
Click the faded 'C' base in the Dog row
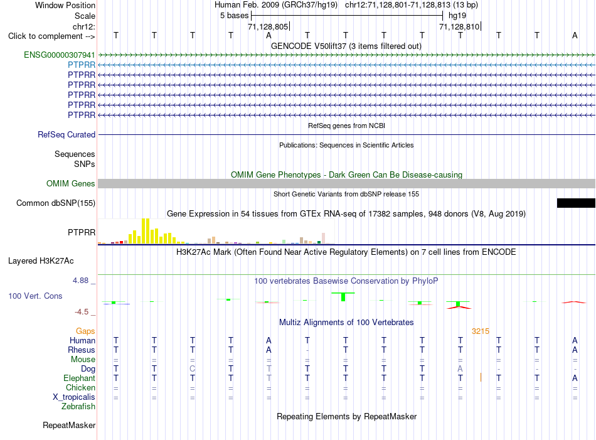(x=193, y=369)
